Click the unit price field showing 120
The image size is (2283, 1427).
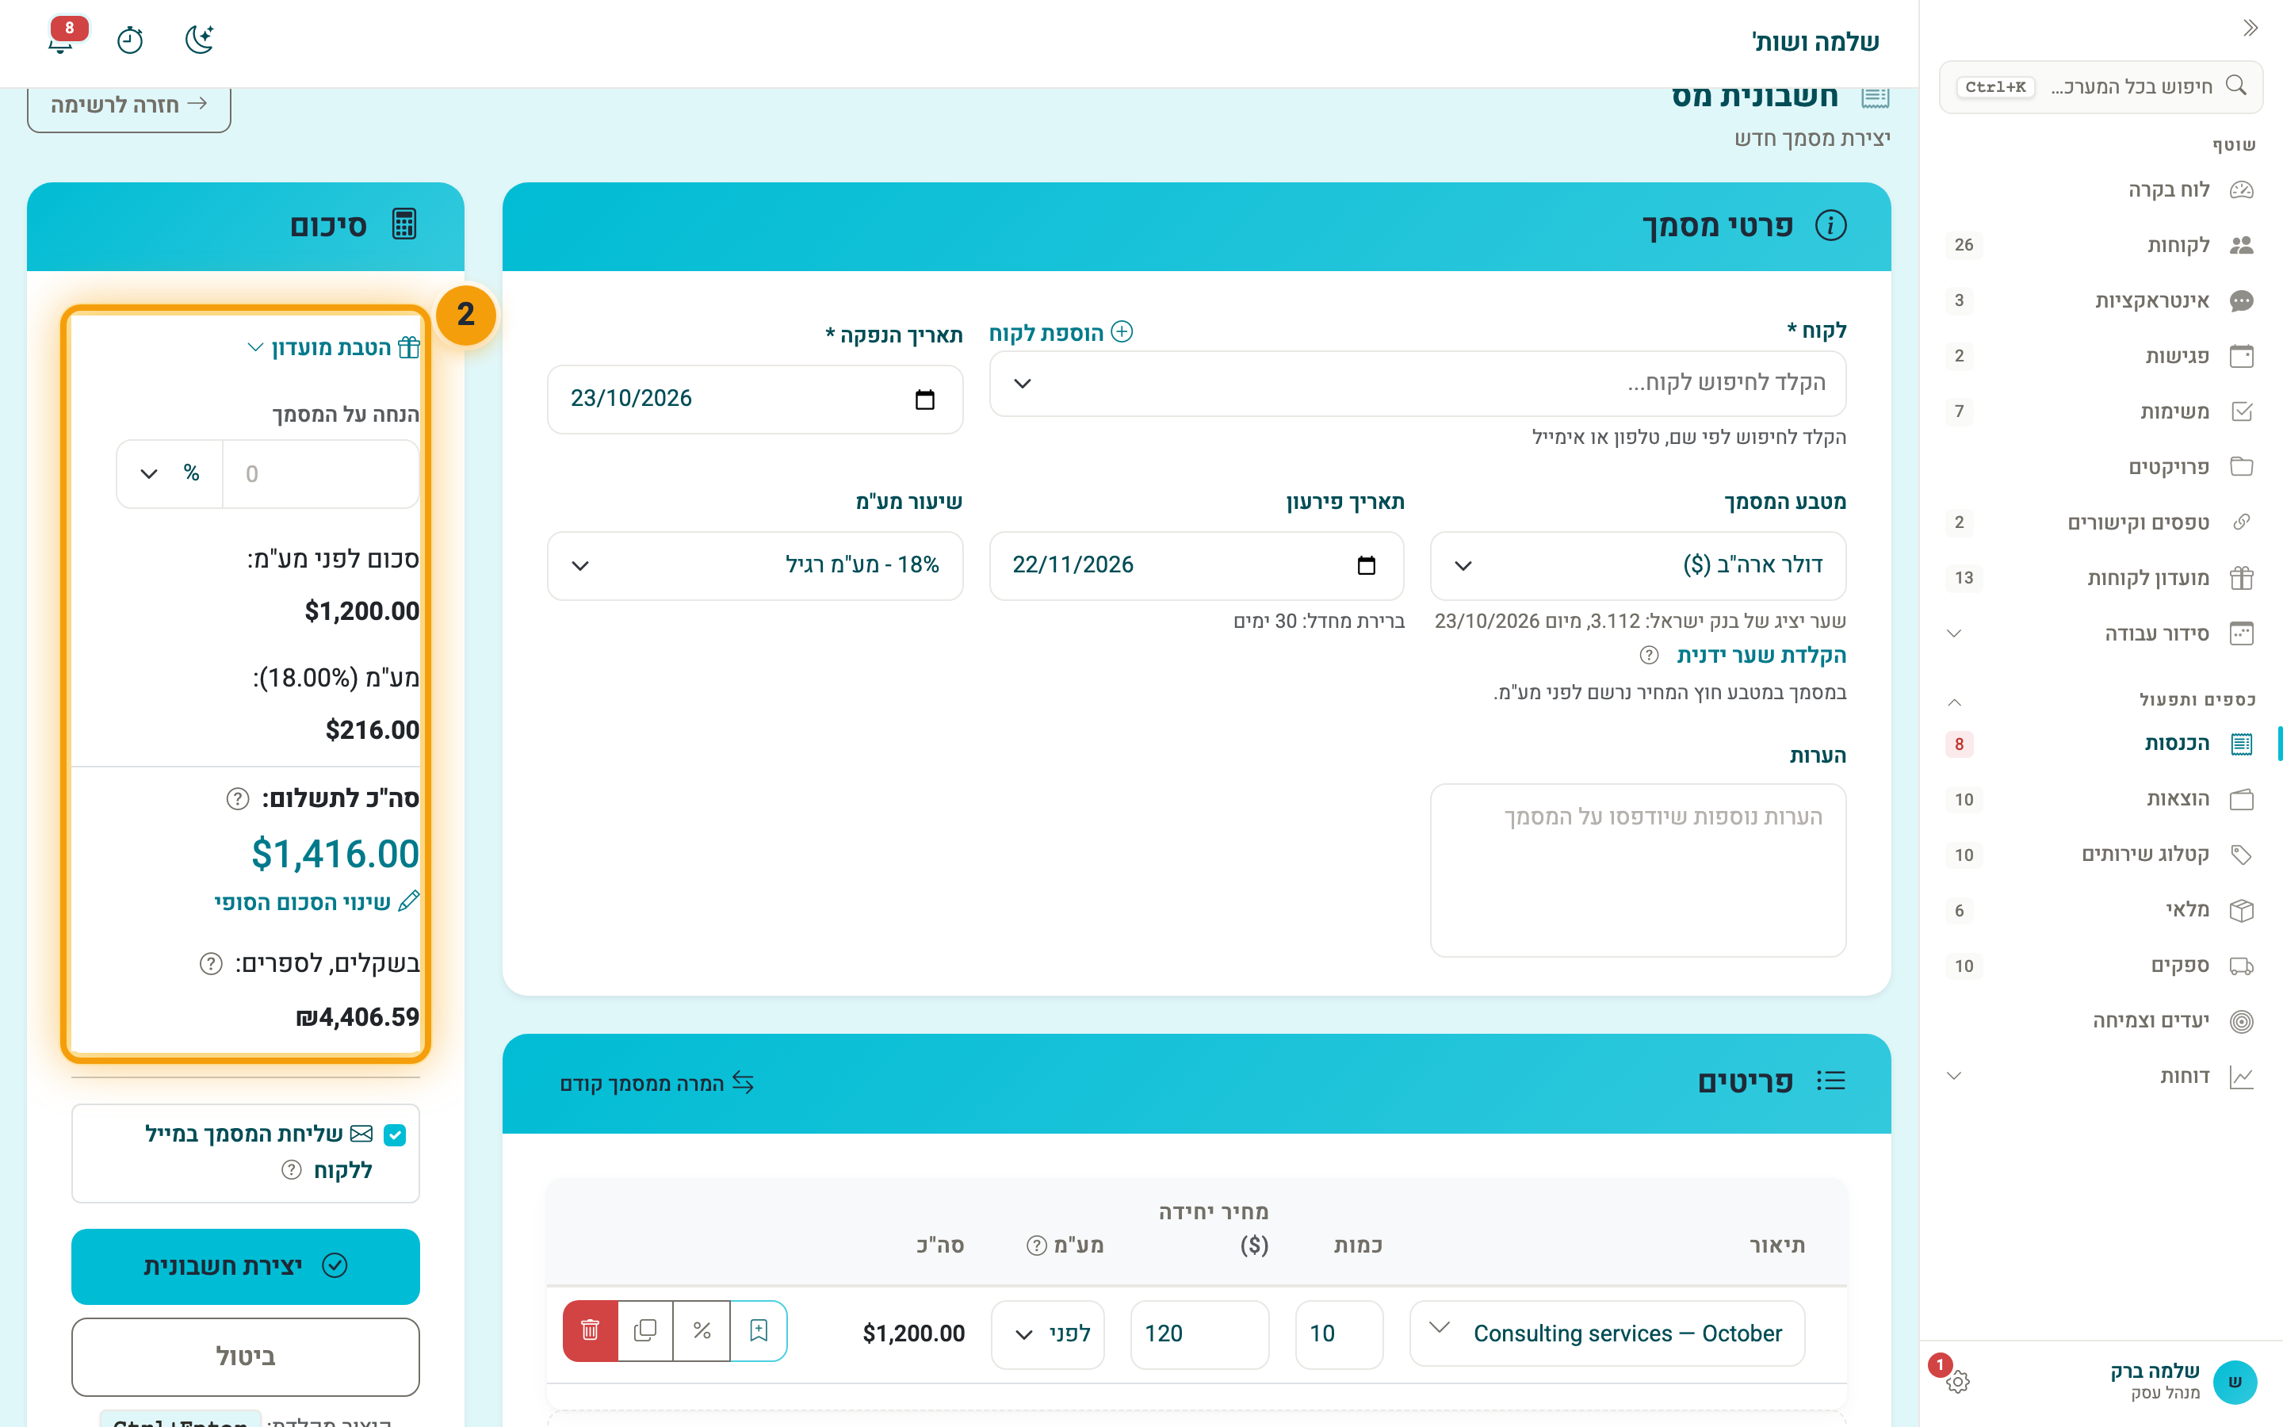pyautogui.click(x=1199, y=1333)
